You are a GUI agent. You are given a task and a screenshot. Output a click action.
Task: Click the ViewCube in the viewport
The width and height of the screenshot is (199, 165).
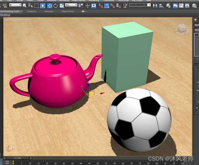coord(182,29)
